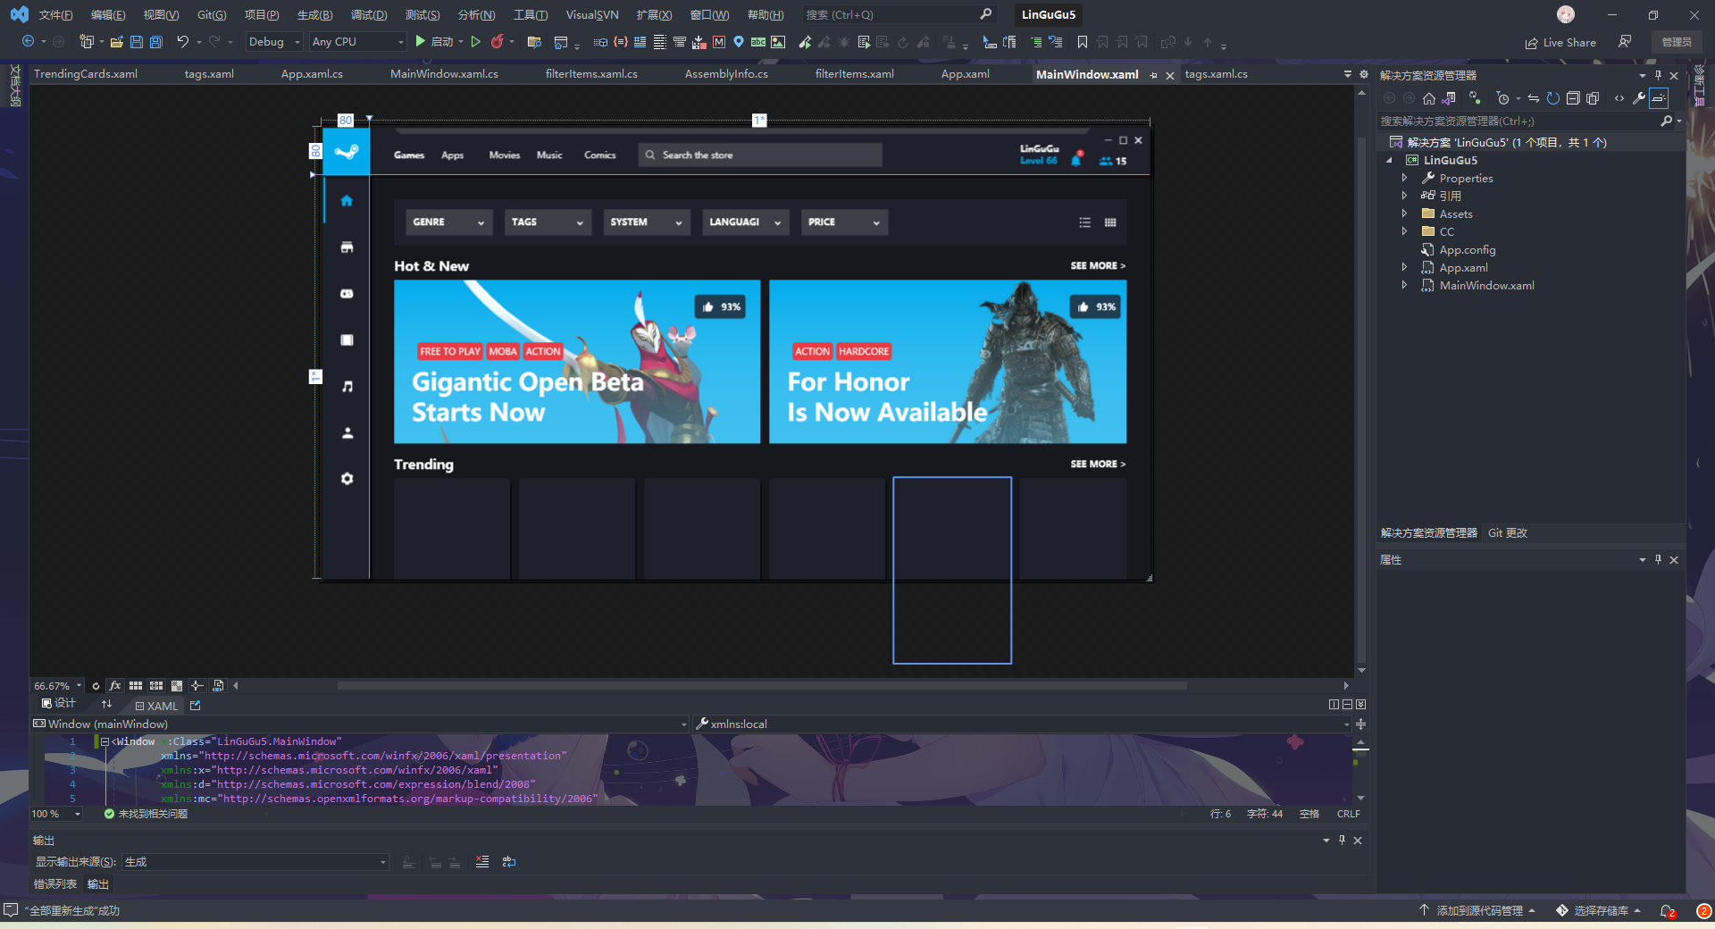Expand the Assets folder node
The width and height of the screenshot is (1715, 929).
(1404, 213)
